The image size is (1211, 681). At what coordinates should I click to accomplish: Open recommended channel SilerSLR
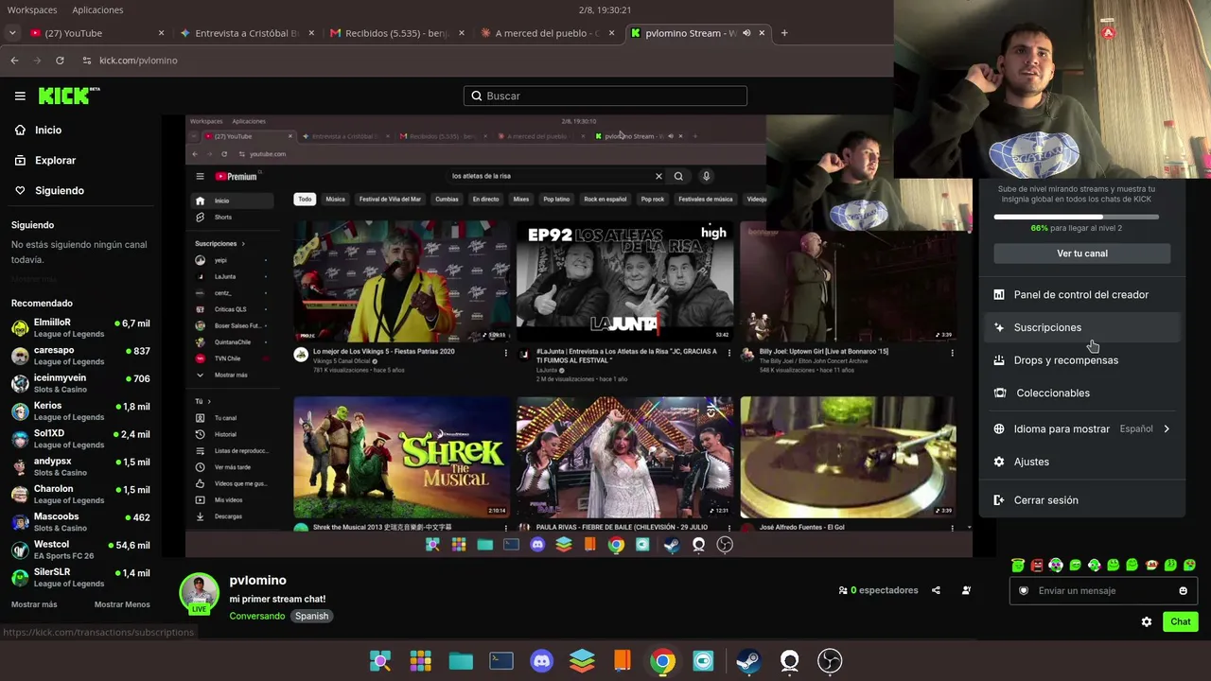coord(80,577)
